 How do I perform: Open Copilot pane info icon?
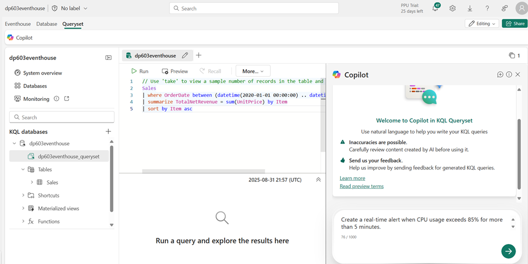pos(509,74)
